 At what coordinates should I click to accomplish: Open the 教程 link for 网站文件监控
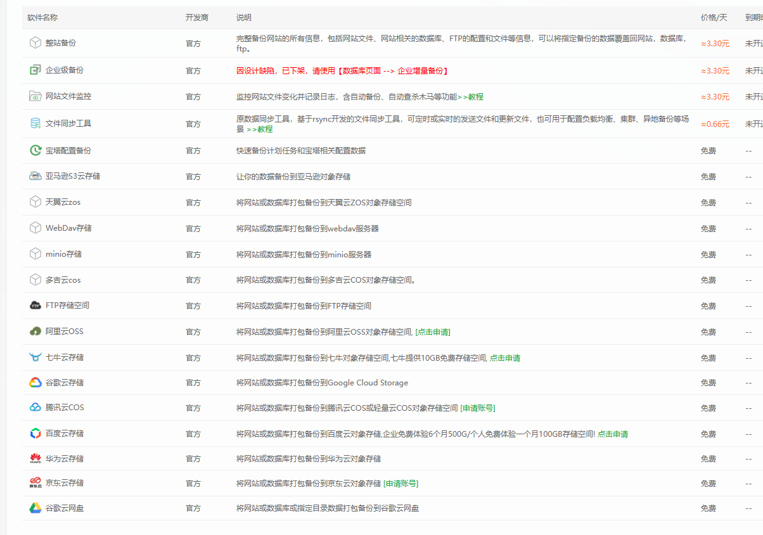coord(472,96)
